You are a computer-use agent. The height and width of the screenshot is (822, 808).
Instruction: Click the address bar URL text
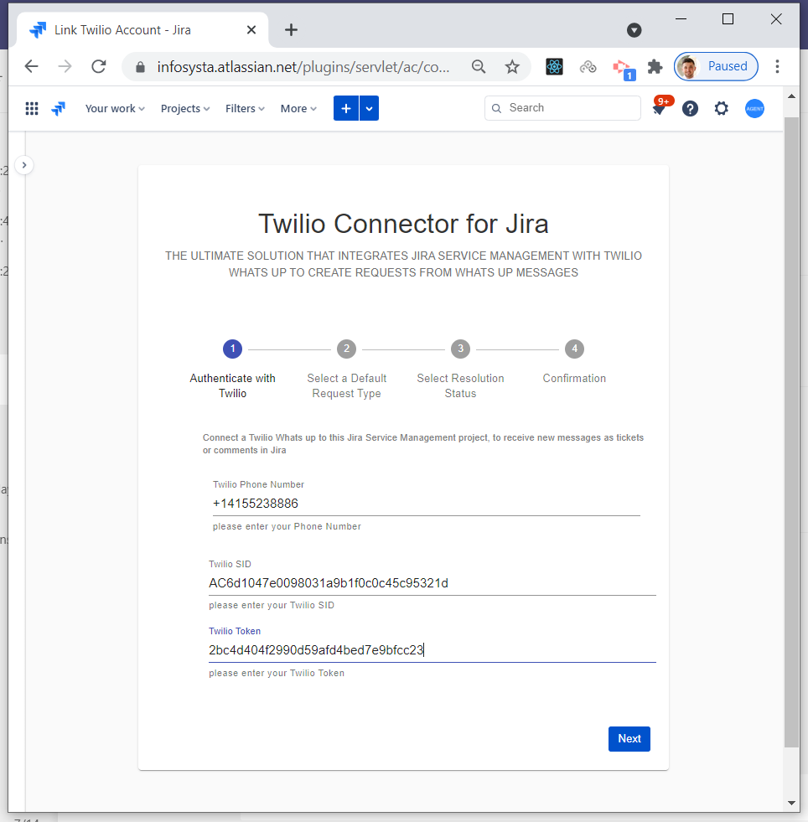[x=303, y=67]
